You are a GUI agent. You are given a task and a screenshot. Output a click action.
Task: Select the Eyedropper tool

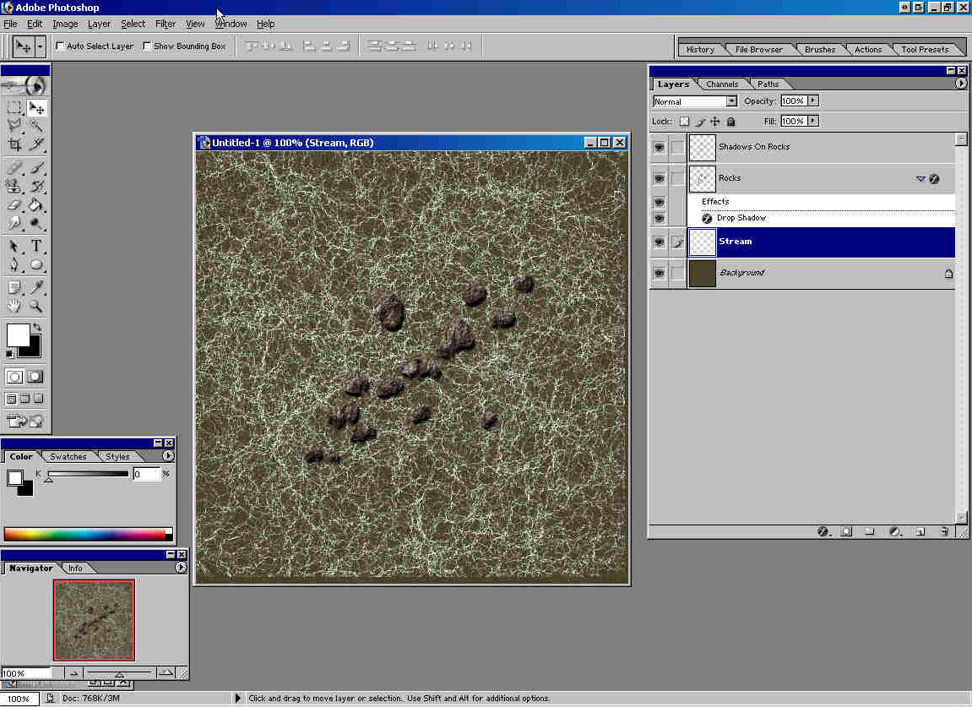37,288
